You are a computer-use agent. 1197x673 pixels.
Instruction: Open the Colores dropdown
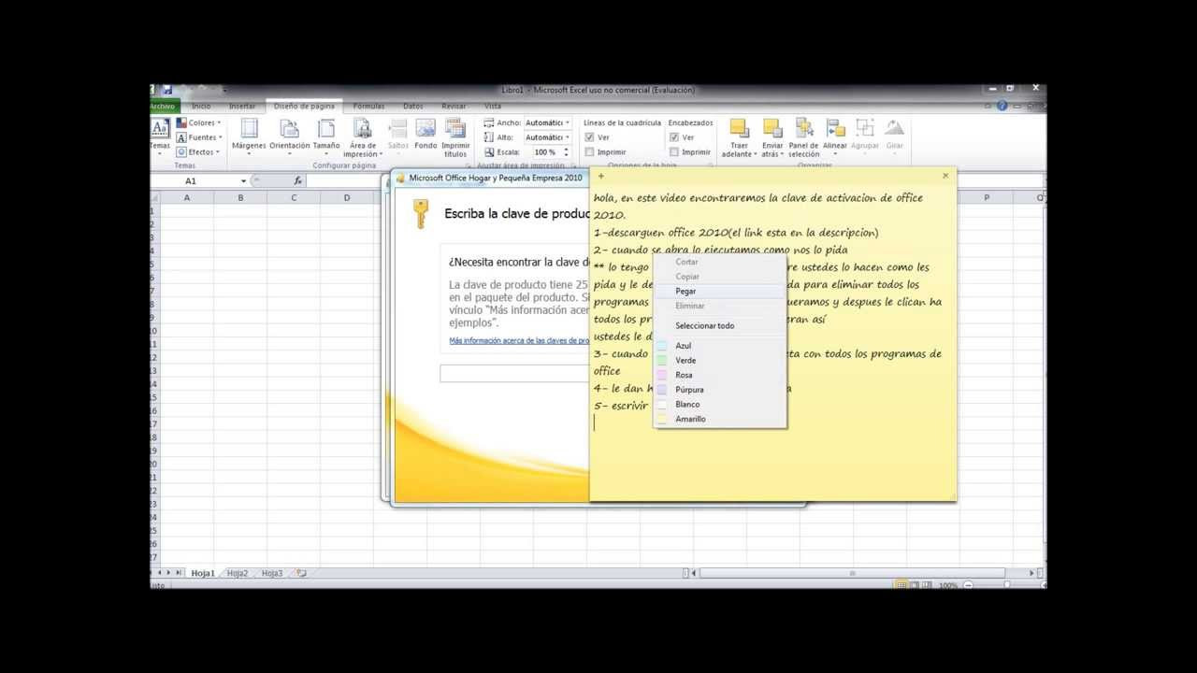point(199,122)
